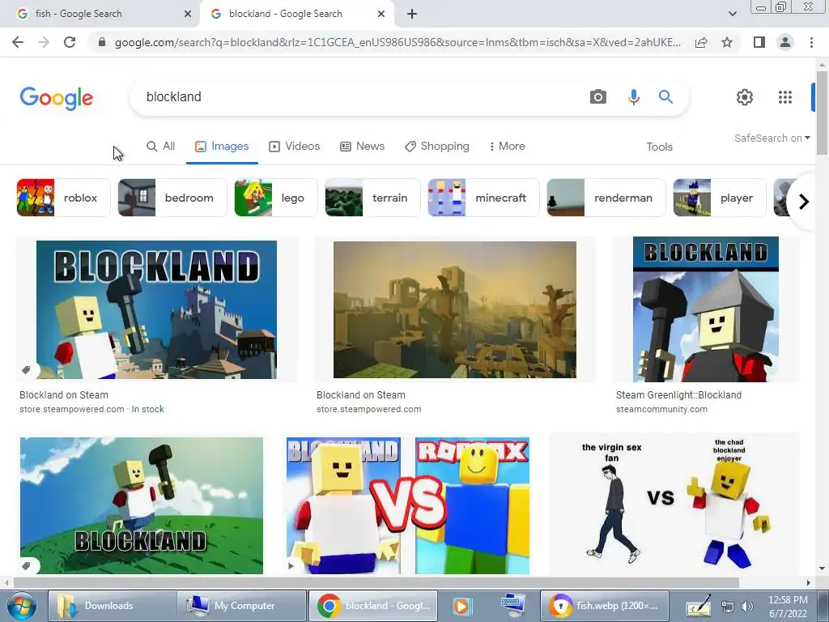The width and height of the screenshot is (829, 622).
Task: Click the lock icon in address bar
Action: point(102,42)
